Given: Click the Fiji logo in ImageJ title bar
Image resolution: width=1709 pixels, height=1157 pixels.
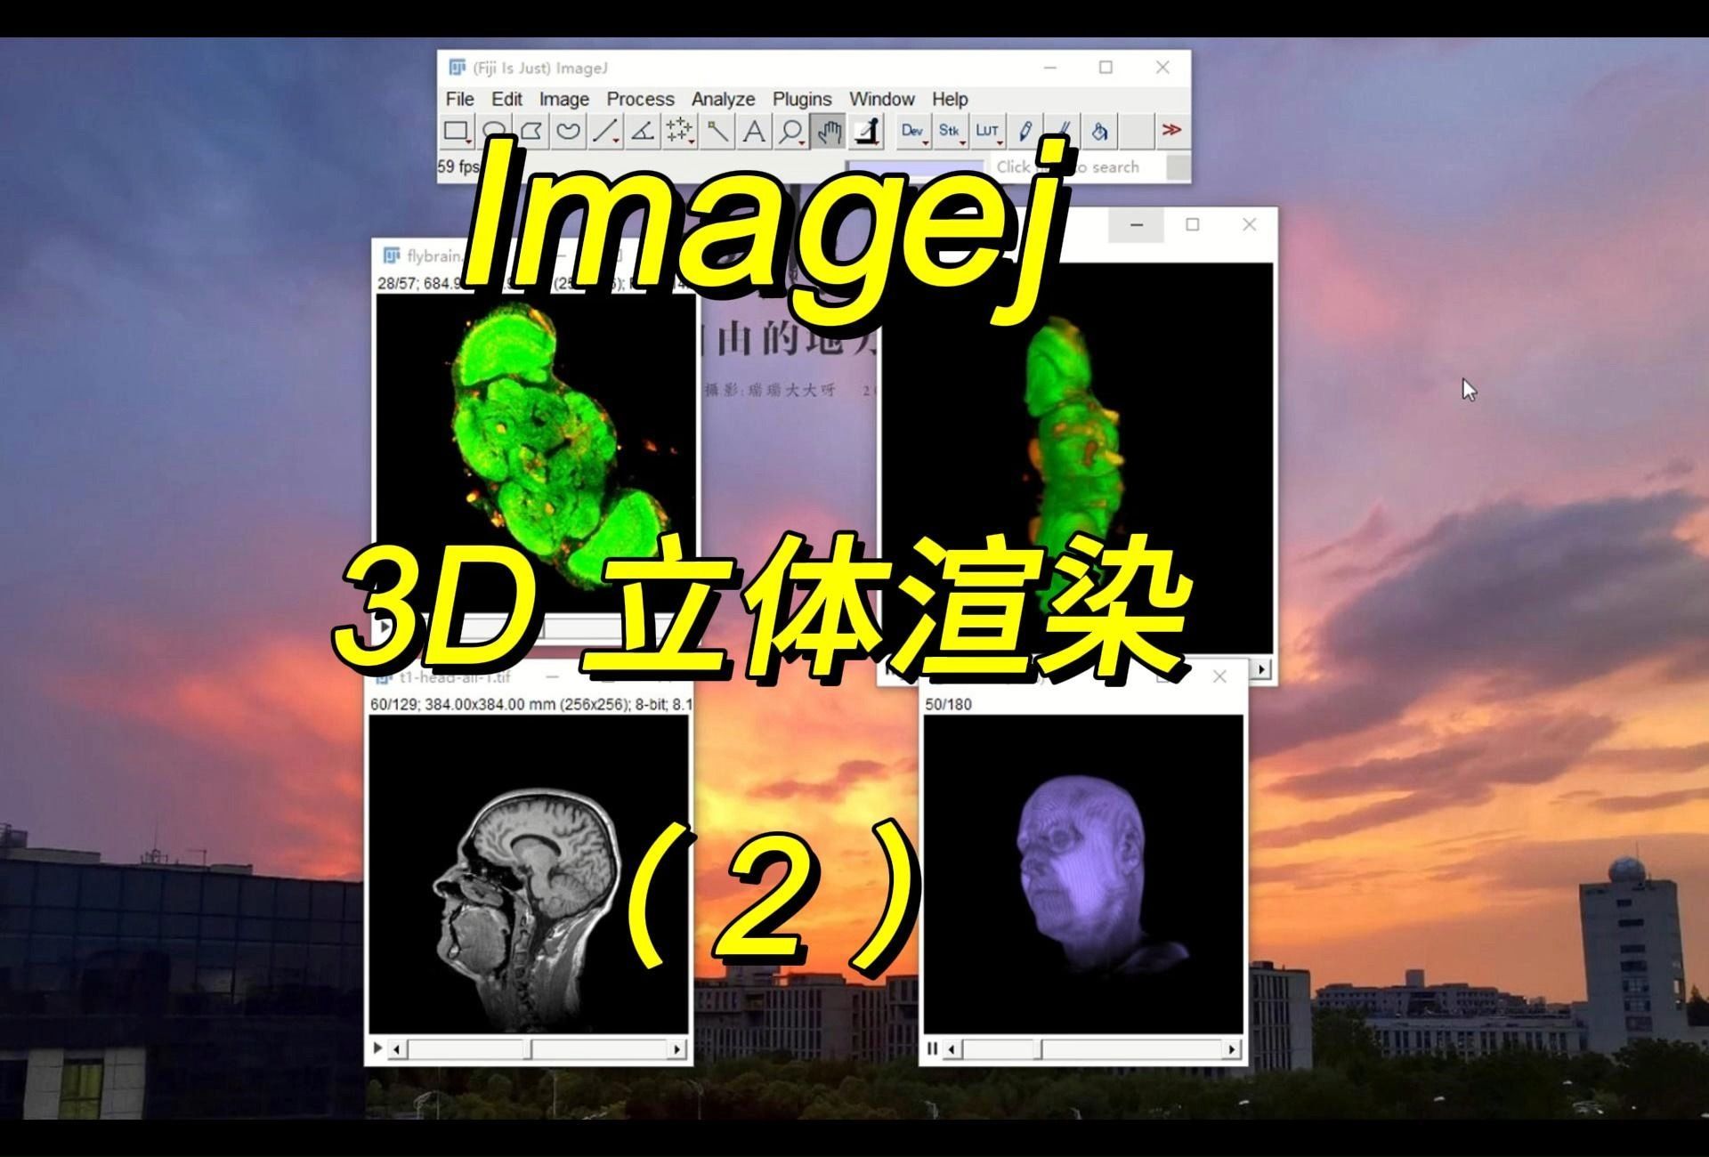Looking at the screenshot, I should 458,68.
